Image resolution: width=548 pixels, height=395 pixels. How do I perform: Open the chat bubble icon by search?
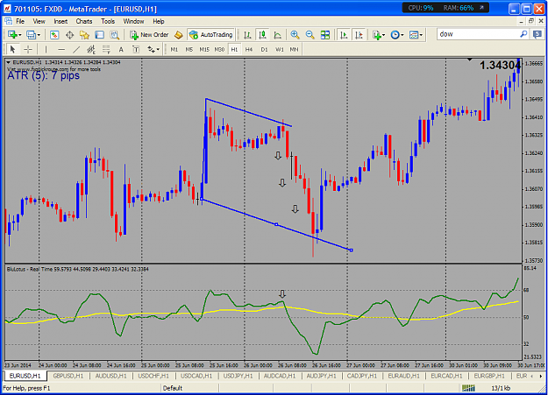(x=537, y=34)
